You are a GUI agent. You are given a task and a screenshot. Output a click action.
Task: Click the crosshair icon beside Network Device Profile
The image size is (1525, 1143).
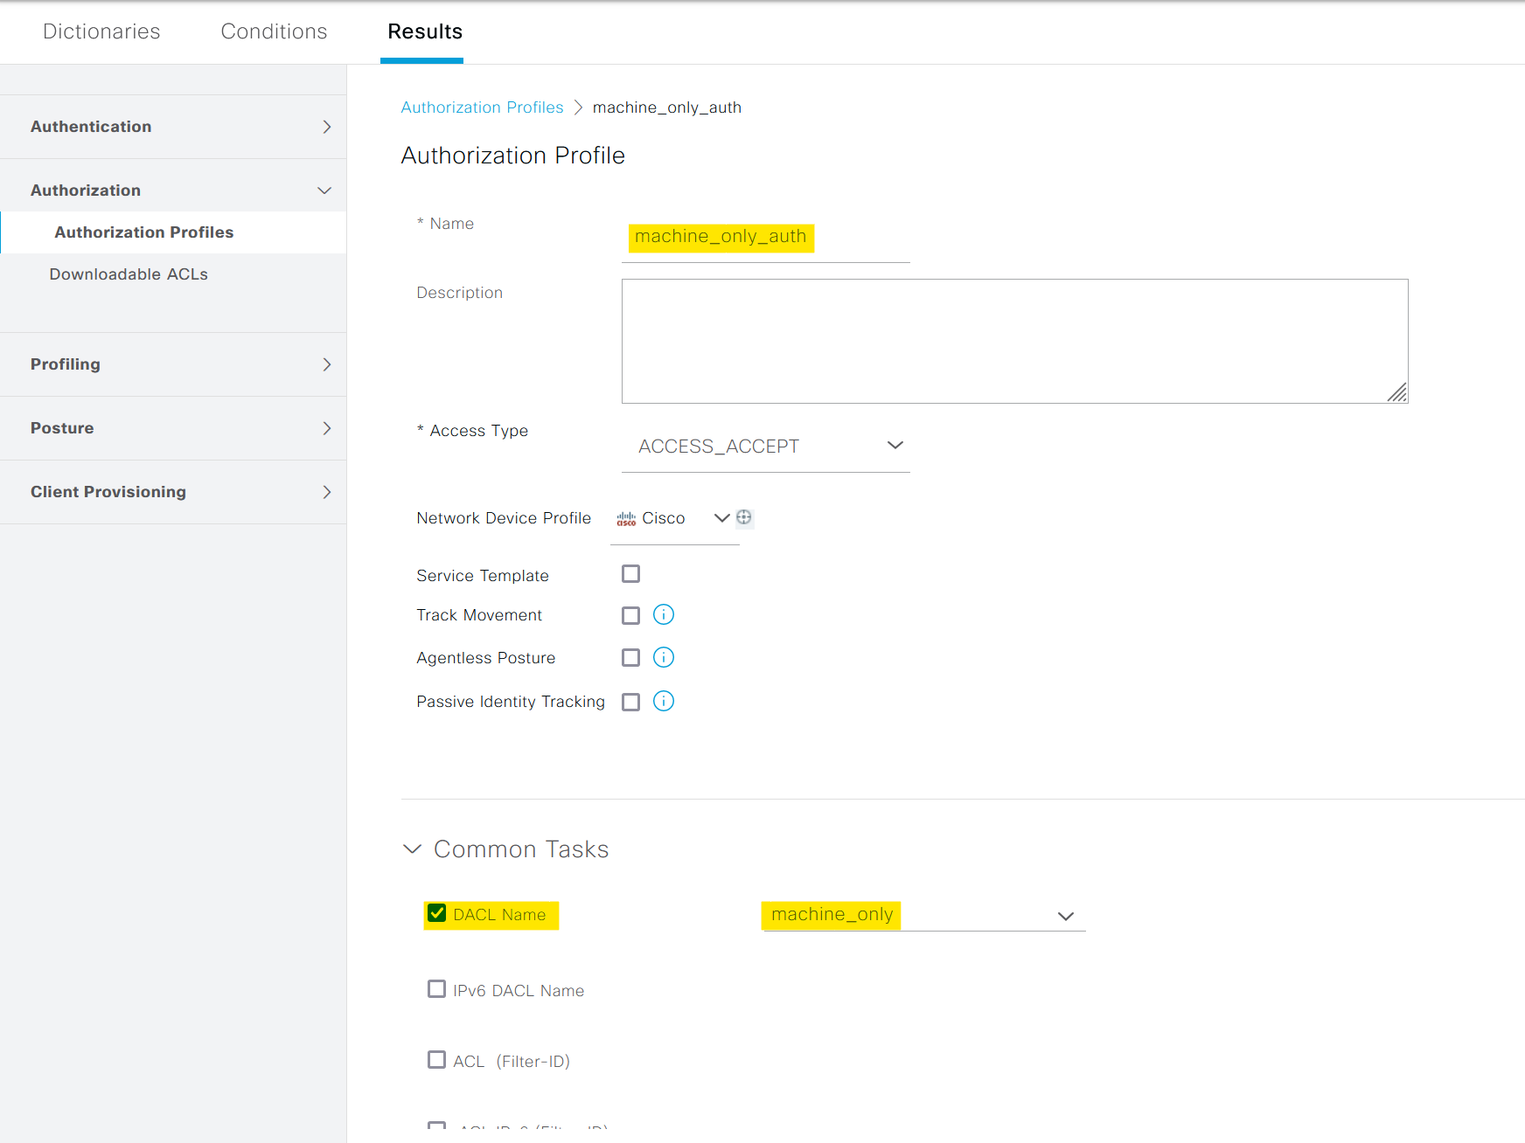point(744,517)
